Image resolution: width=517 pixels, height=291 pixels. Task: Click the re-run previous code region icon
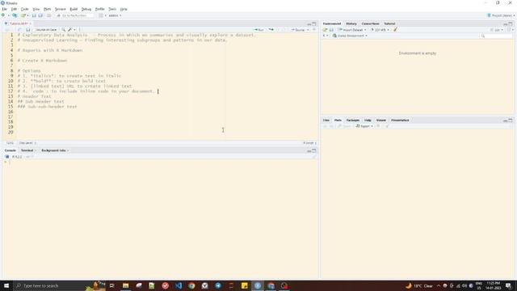coord(271,30)
